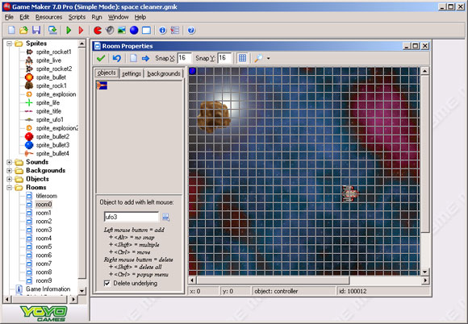Open the Resources menu
This screenshot has width=468, height=324.
pos(48,17)
